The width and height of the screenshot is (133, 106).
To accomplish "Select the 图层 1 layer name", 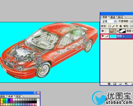I will pos(120,36).
